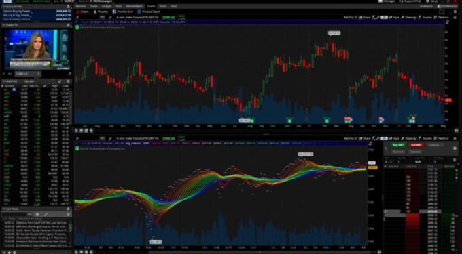Open Drawings on the upper chart toolbar
Screen dimensions: 462x254
[x=409, y=18]
